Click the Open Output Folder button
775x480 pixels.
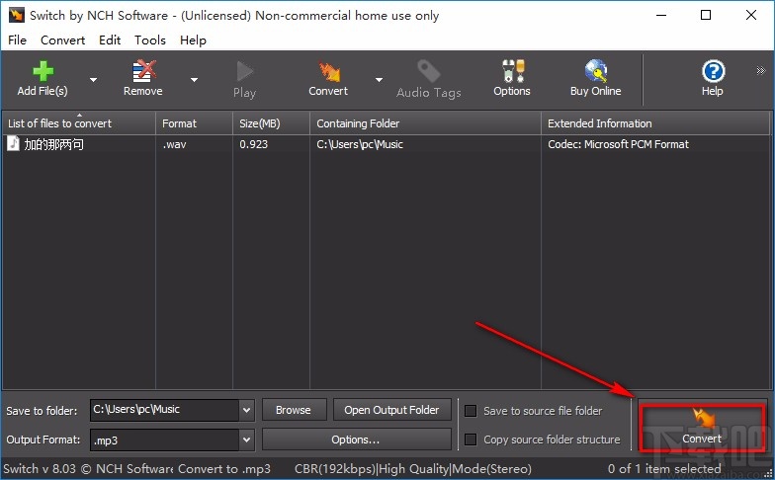[x=391, y=410]
